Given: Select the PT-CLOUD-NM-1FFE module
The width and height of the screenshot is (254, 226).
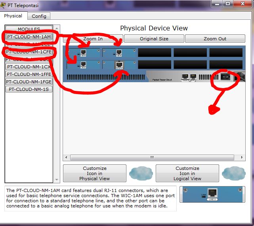Looking at the screenshot, I should pyautogui.click(x=29, y=74).
